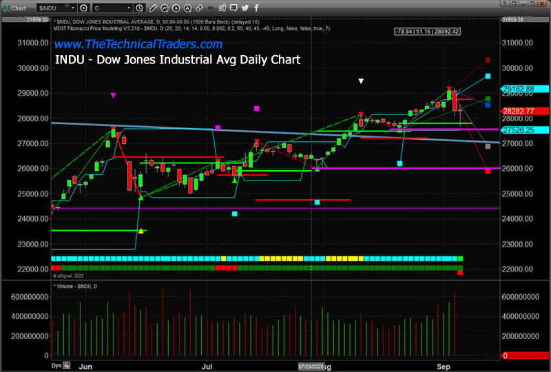Click the left 31000.00 axis label
Image resolution: width=551 pixels, height=372 pixels.
33,43
